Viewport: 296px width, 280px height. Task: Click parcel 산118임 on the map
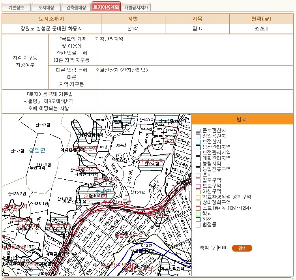click(43, 165)
